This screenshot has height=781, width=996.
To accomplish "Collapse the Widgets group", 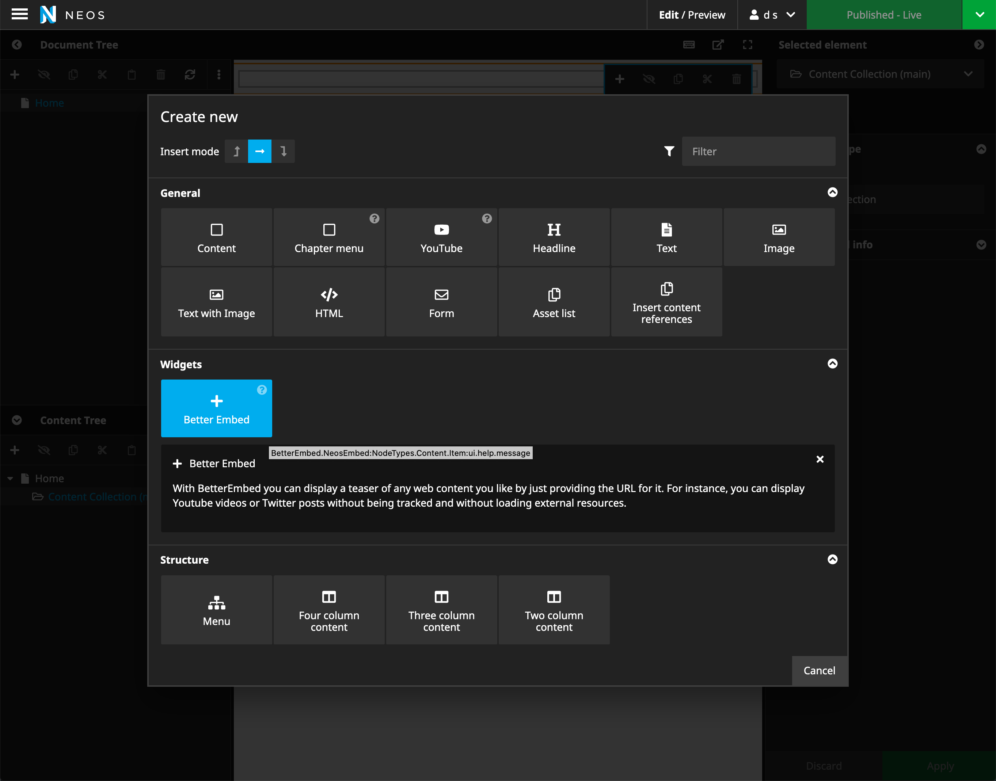I will point(832,364).
